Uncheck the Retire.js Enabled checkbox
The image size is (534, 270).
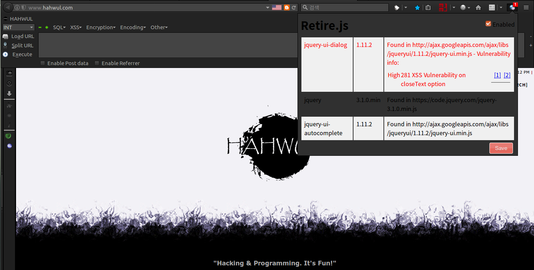[488, 24]
